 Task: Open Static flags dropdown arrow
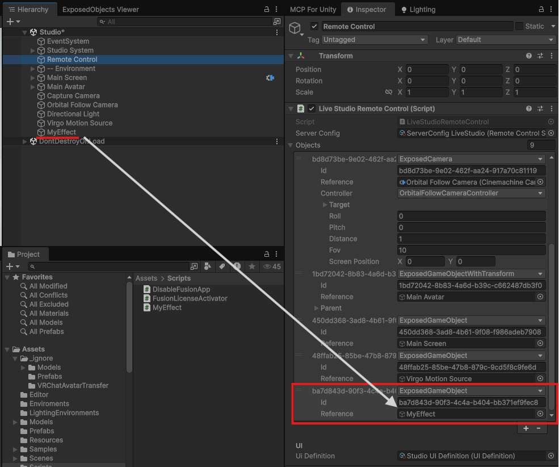[x=553, y=26]
